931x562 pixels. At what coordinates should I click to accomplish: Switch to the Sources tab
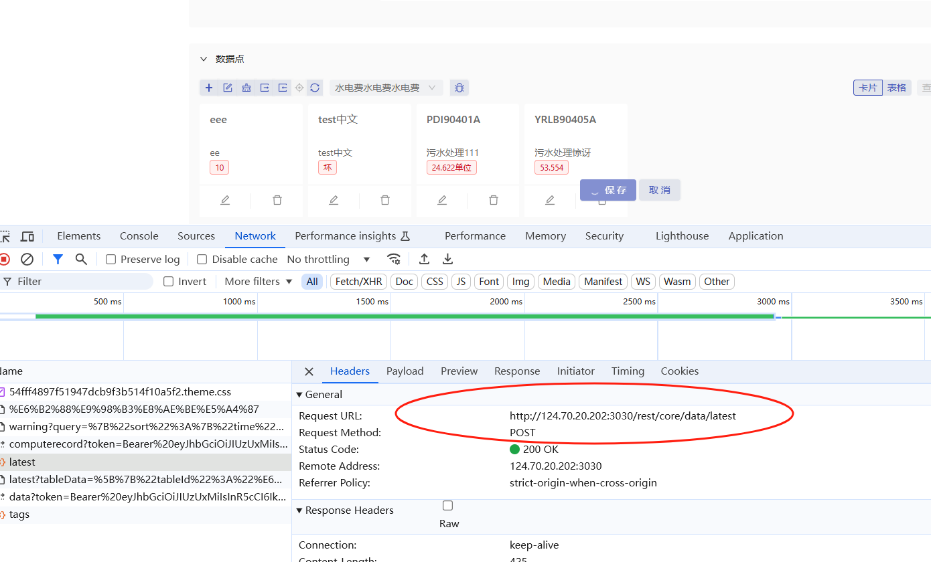[196, 236]
